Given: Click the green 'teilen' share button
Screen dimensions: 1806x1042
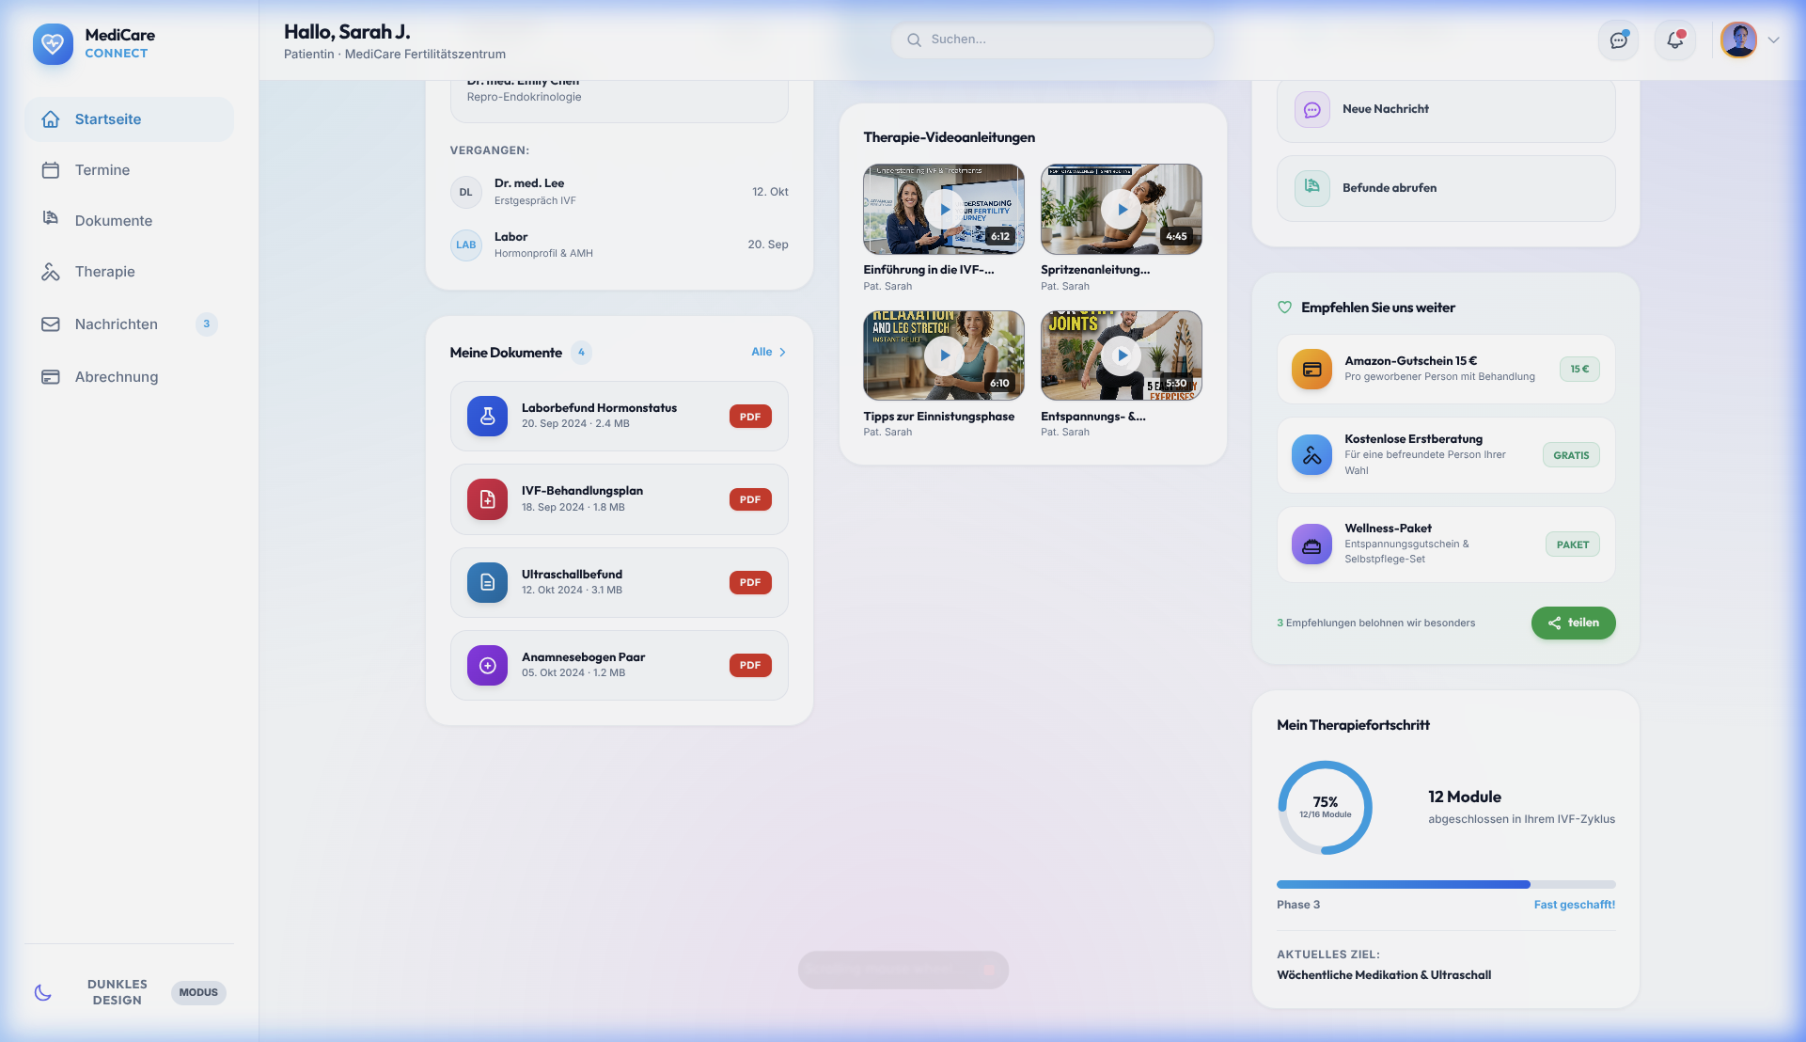Looking at the screenshot, I should (x=1573, y=623).
